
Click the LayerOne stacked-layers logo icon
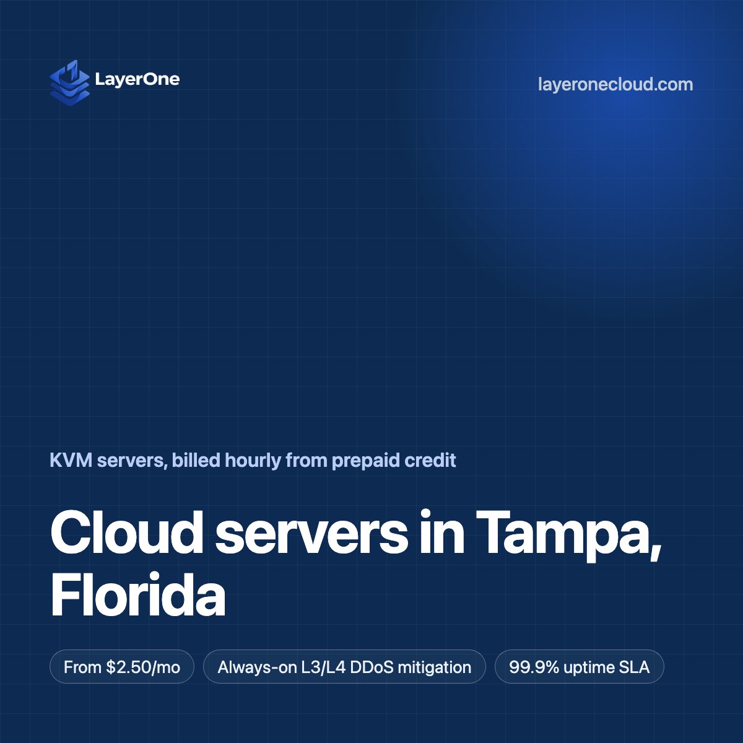(x=69, y=83)
